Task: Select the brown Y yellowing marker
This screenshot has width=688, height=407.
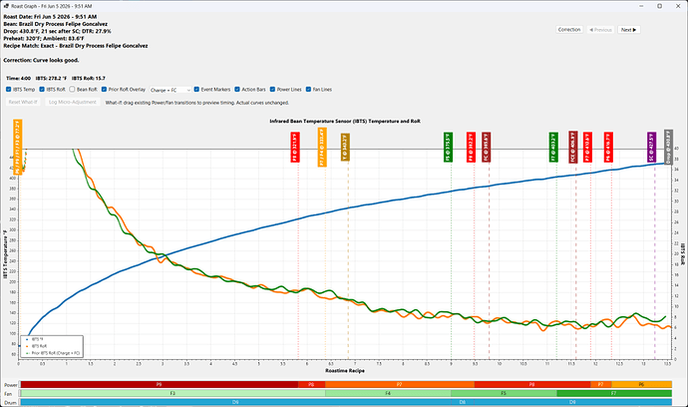Action: [345, 147]
